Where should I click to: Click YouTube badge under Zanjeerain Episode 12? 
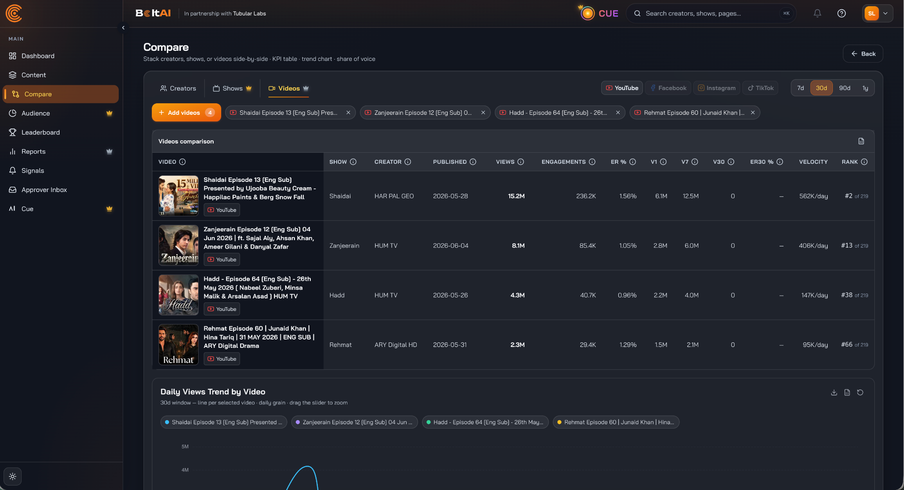pyautogui.click(x=222, y=260)
